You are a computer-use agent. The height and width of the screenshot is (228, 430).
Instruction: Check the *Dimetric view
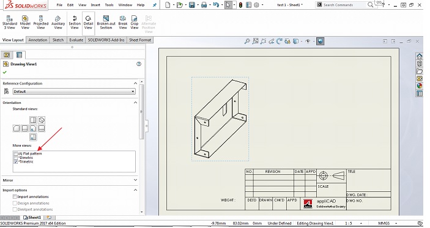[16, 158]
